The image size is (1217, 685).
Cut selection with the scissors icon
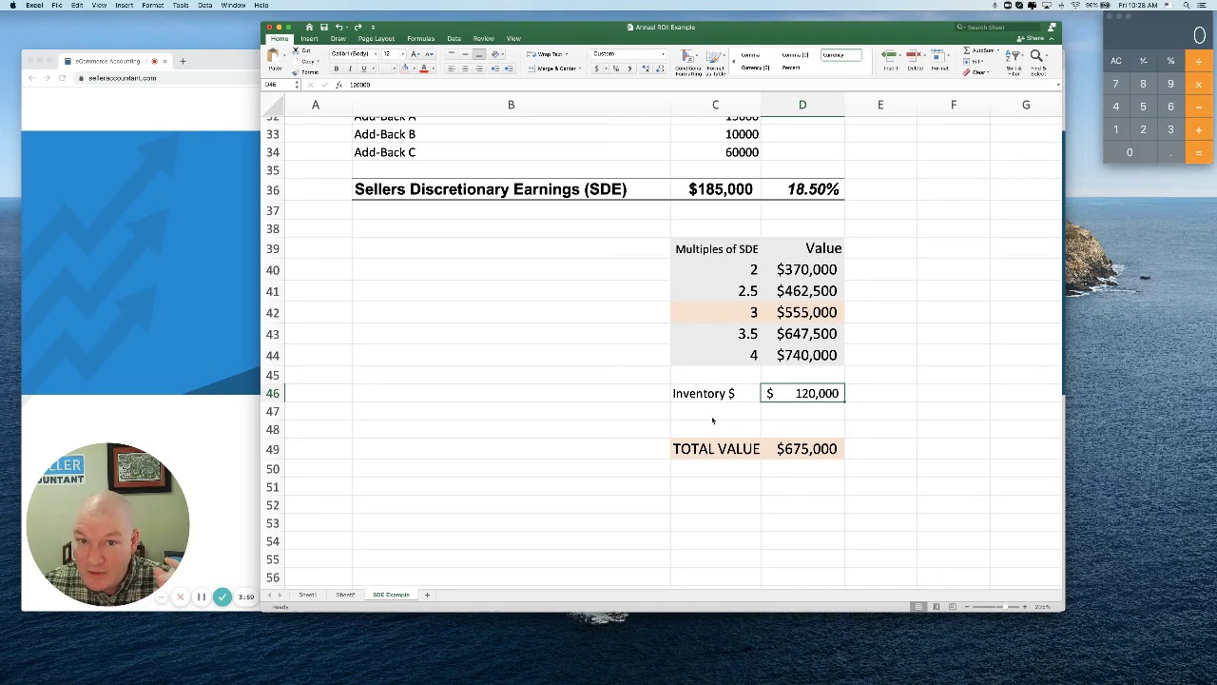[296, 50]
